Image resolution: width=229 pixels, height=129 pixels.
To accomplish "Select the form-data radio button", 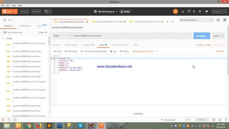I will (66, 51).
